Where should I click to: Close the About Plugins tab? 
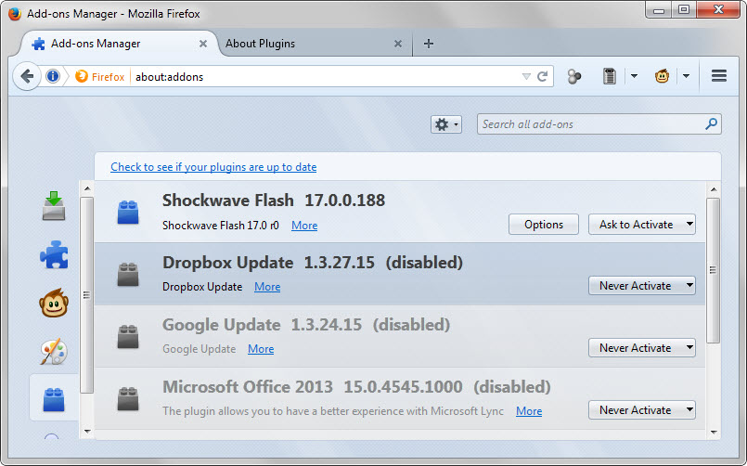[398, 44]
